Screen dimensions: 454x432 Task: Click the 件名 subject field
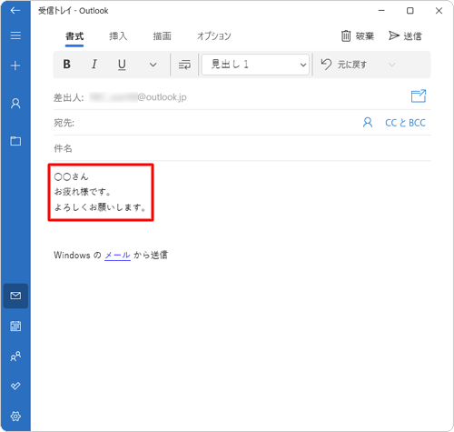tap(242, 148)
